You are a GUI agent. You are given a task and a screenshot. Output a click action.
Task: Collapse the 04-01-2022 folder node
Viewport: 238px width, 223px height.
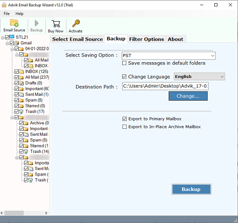pos(12,49)
